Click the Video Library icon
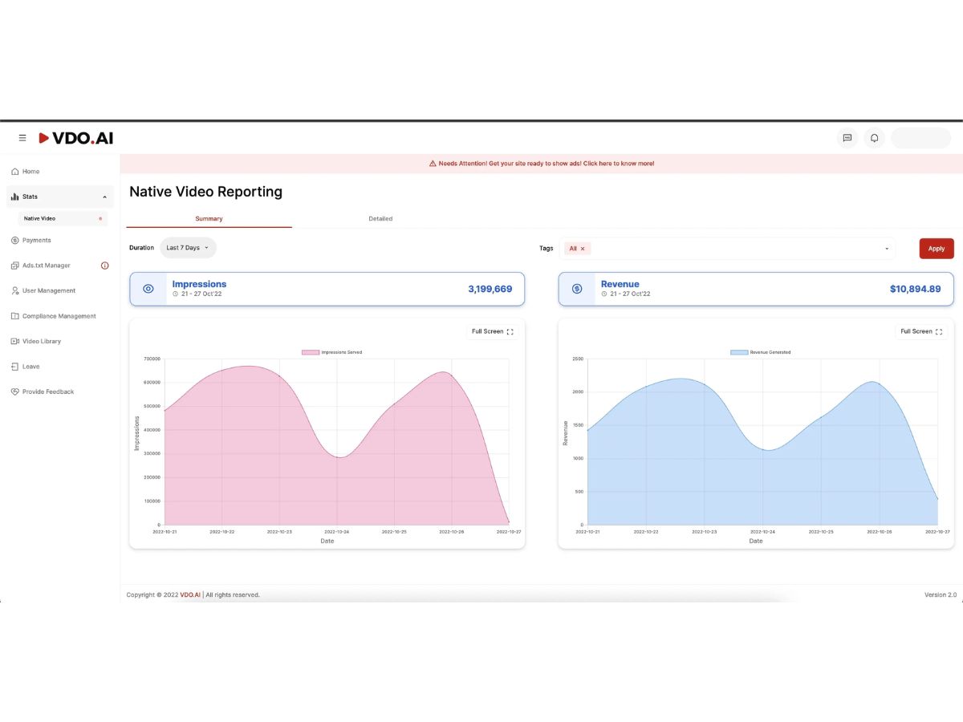The width and height of the screenshot is (963, 722). 14,341
